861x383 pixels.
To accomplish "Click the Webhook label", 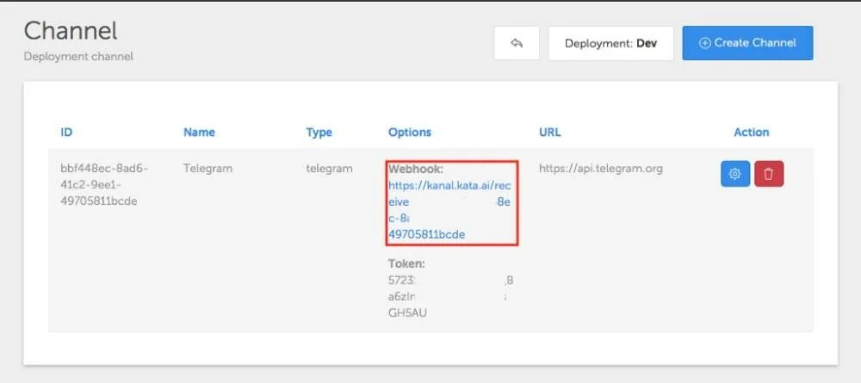I will pyautogui.click(x=416, y=169).
